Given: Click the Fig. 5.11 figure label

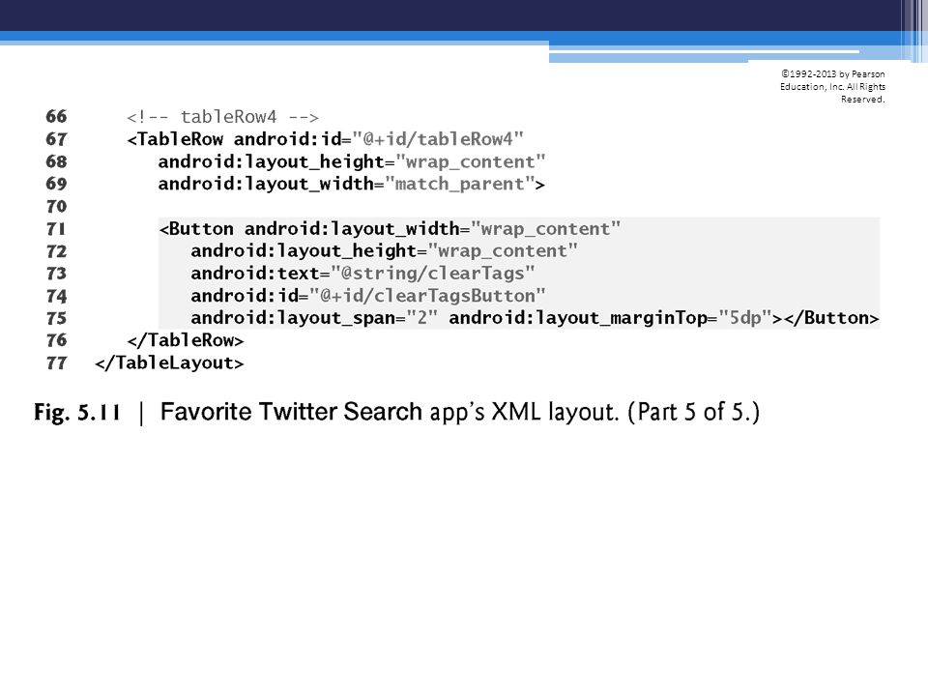Looking at the screenshot, I should pos(77,412).
